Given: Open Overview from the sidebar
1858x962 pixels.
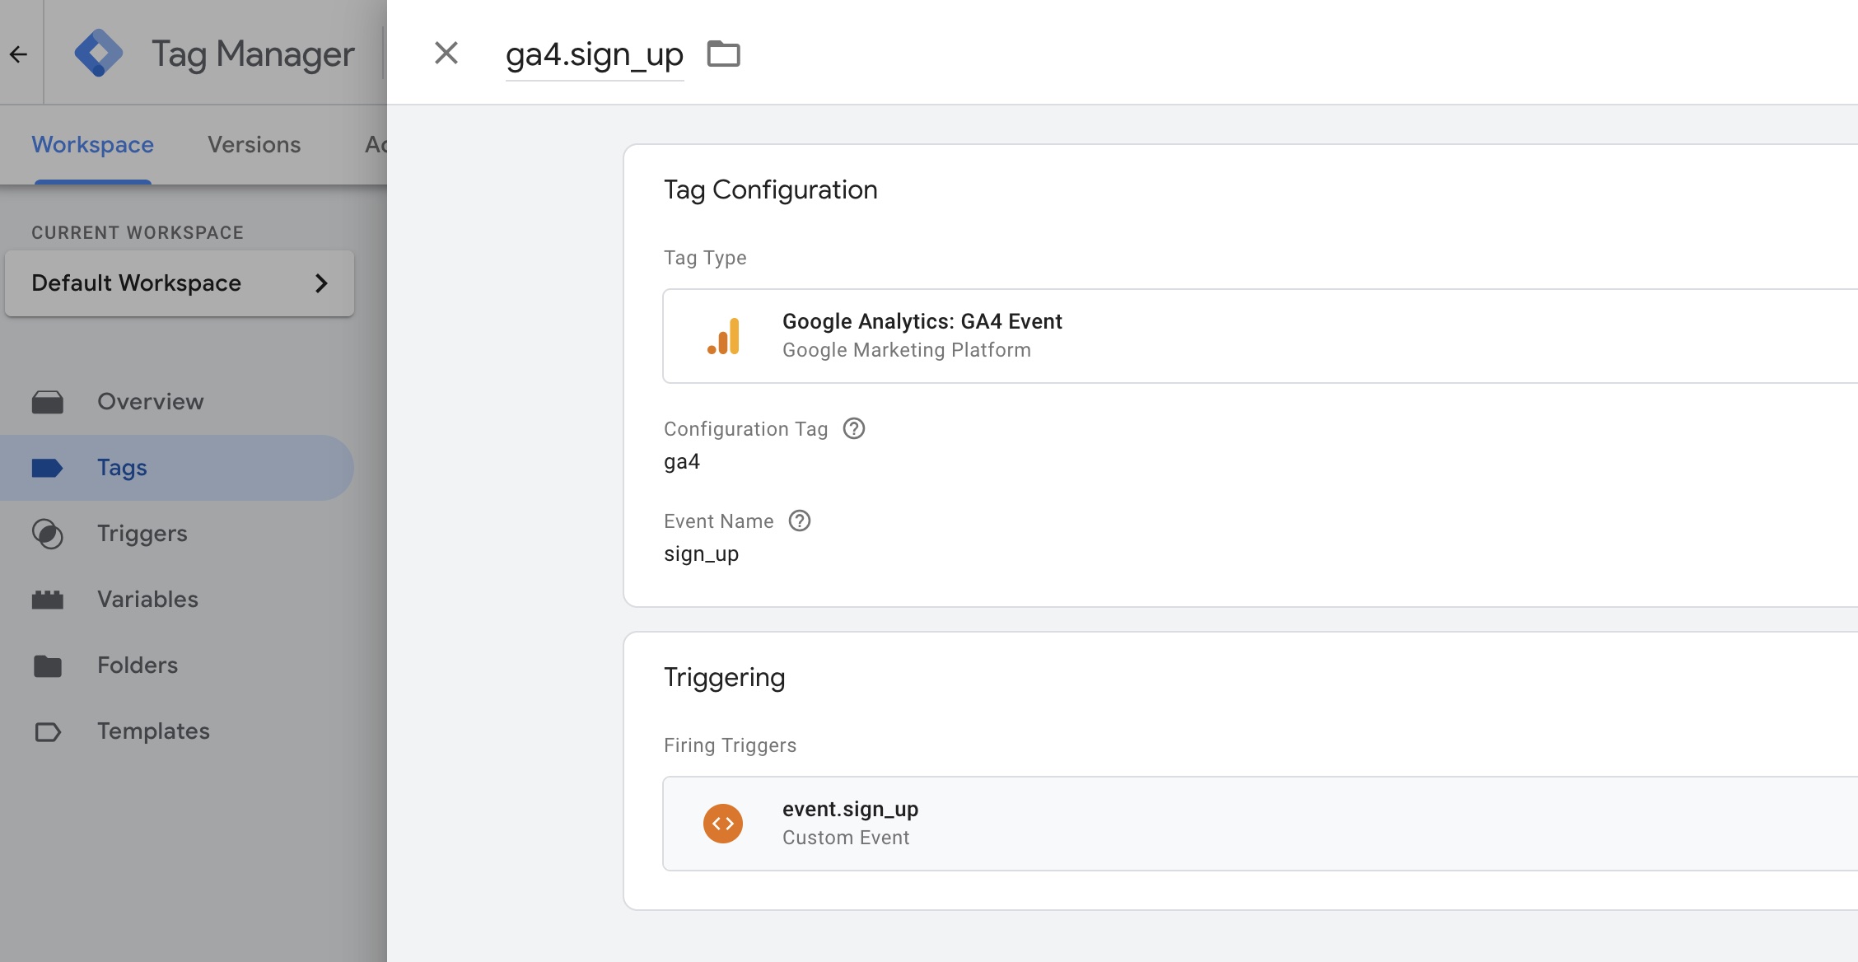Looking at the screenshot, I should pyautogui.click(x=150, y=402).
